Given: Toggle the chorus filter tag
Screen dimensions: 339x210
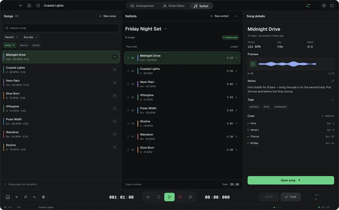Looking at the screenshot, I should pyautogui.click(x=23, y=45).
